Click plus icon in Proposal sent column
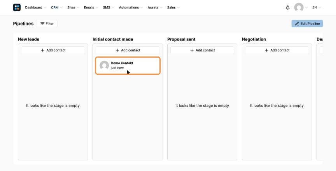Image resolution: width=336 pixels, height=171 pixels. [192, 50]
